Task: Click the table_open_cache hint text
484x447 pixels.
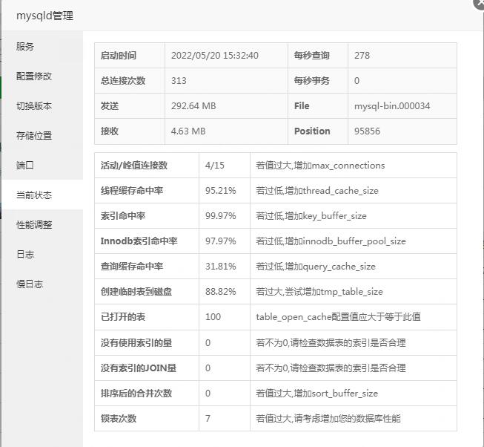Action: 338,317
